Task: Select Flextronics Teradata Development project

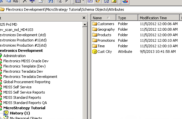Action: pos(30,77)
